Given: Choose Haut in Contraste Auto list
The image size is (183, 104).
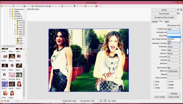Looking at the screenshot, I should coord(174,41).
